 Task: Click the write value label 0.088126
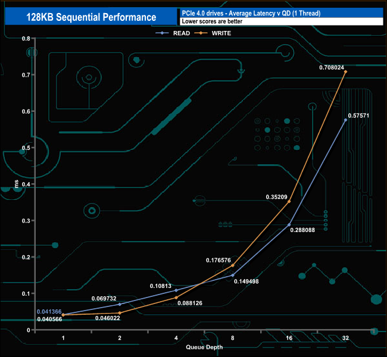[190, 303]
